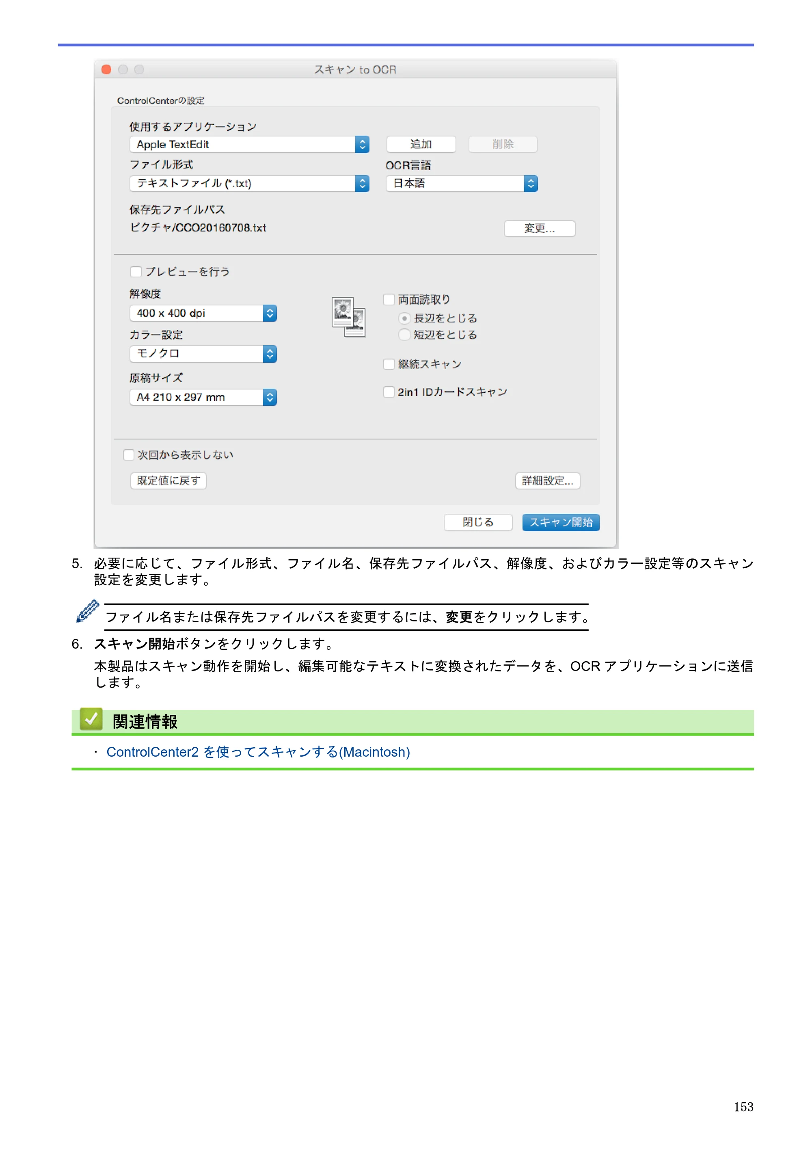The height and width of the screenshot is (1149, 812).
Task: Select the 短辺をとじる radio button
Action: (404, 334)
